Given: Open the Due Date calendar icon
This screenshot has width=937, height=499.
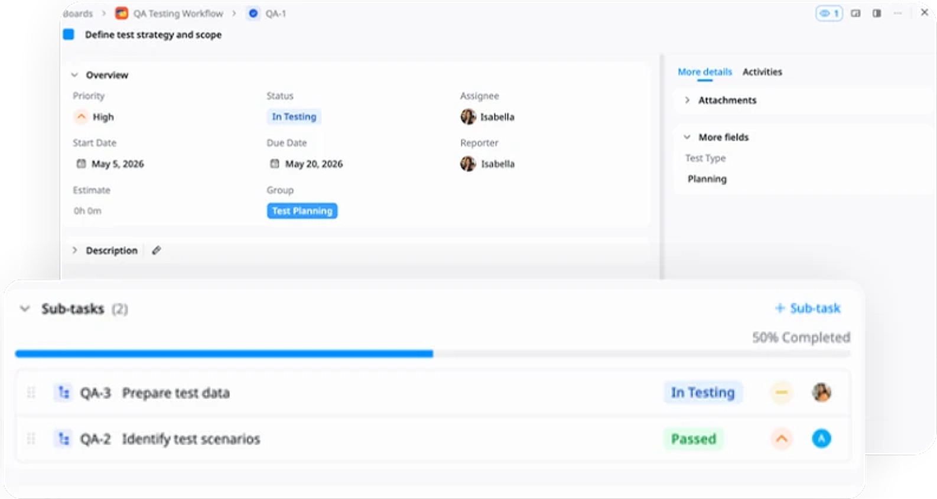Looking at the screenshot, I should 275,164.
